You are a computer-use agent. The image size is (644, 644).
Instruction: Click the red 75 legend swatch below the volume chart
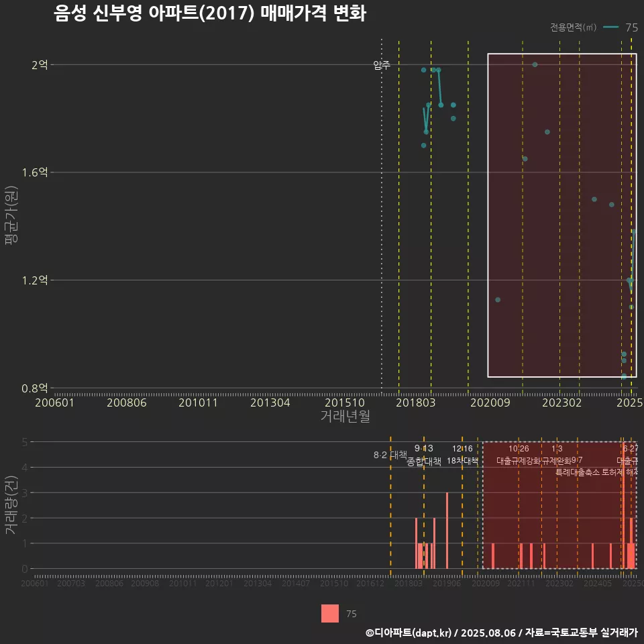330,613
